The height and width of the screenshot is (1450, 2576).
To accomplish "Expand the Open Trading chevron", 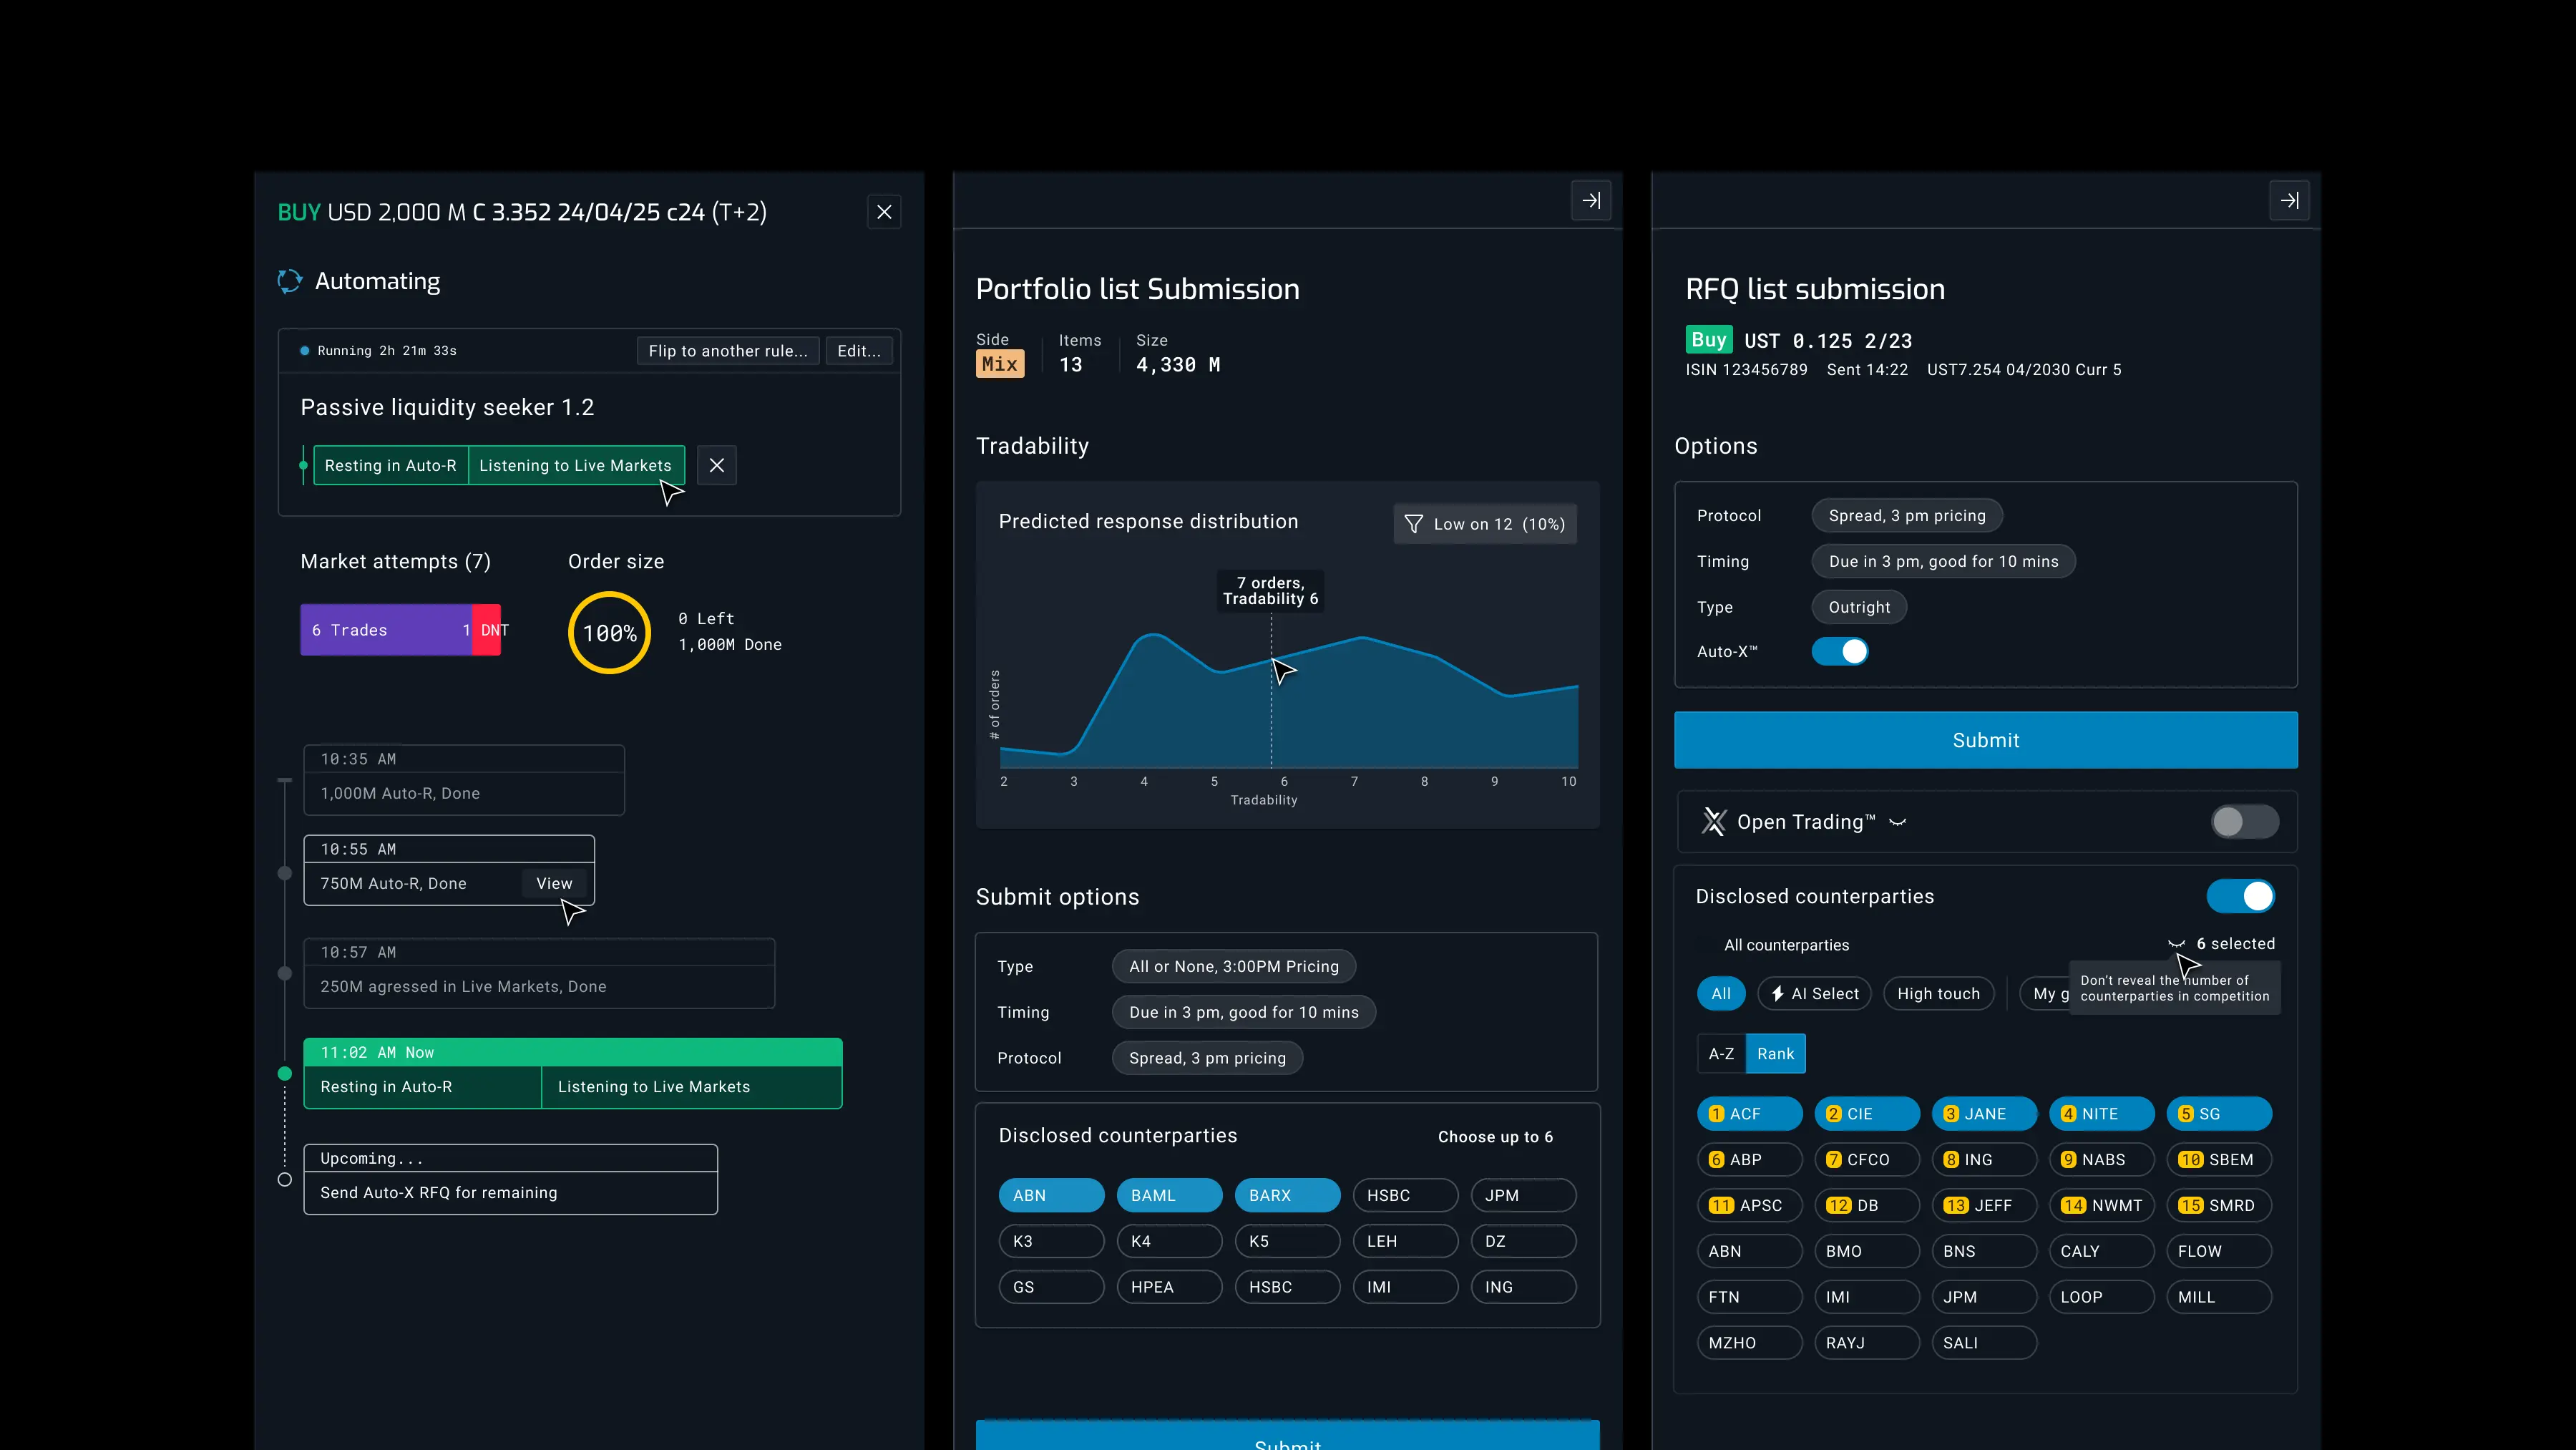I will tap(1897, 822).
